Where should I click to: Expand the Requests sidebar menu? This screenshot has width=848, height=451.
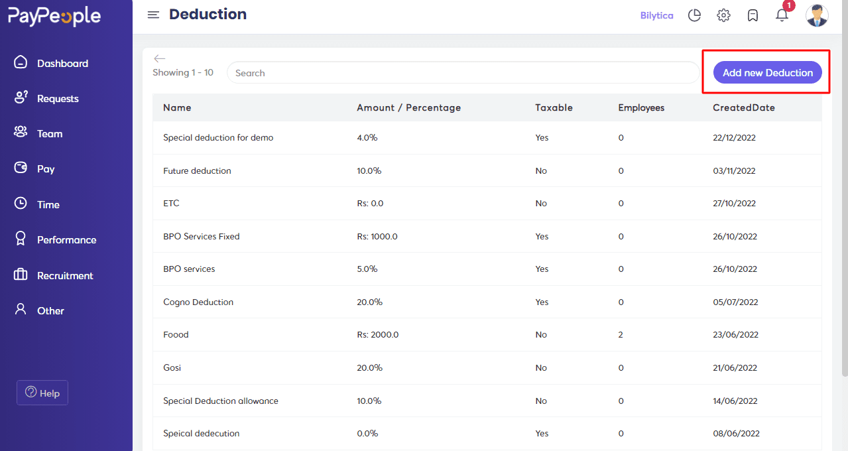pos(58,99)
